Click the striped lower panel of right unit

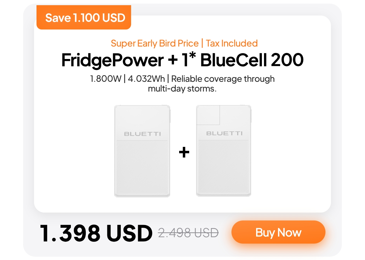(224, 167)
